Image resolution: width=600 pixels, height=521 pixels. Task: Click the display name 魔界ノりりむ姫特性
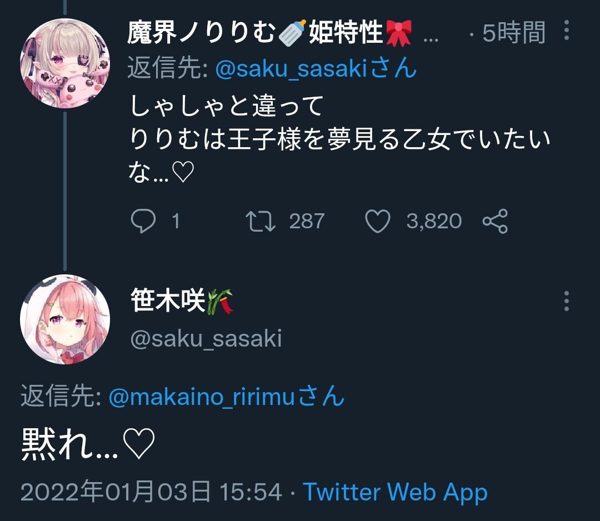coord(269,33)
